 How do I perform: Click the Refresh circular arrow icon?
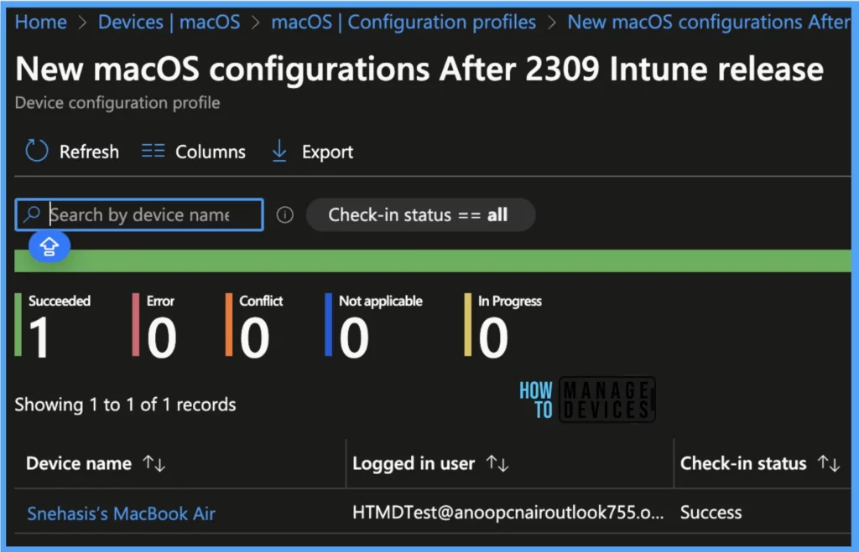click(x=37, y=151)
